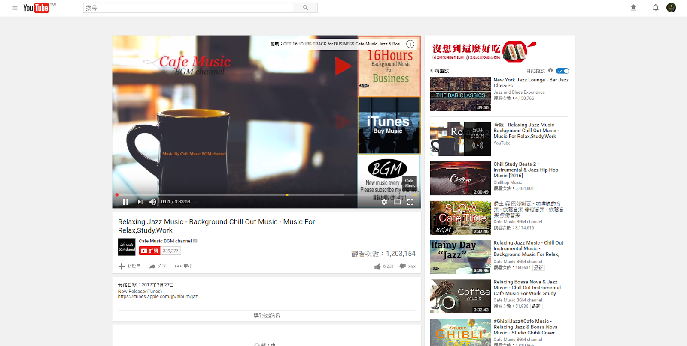The height and width of the screenshot is (346, 687).
Task: Go to YouTube home via logo
Action: 36,8
